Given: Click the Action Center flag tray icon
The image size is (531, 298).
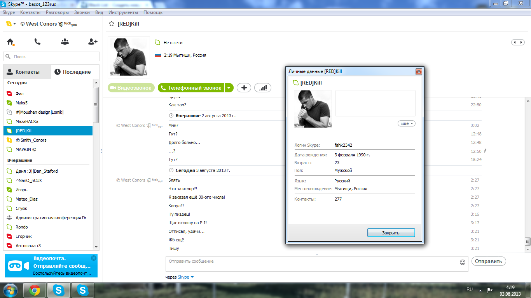Looking at the screenshot, I should [490, 290].
